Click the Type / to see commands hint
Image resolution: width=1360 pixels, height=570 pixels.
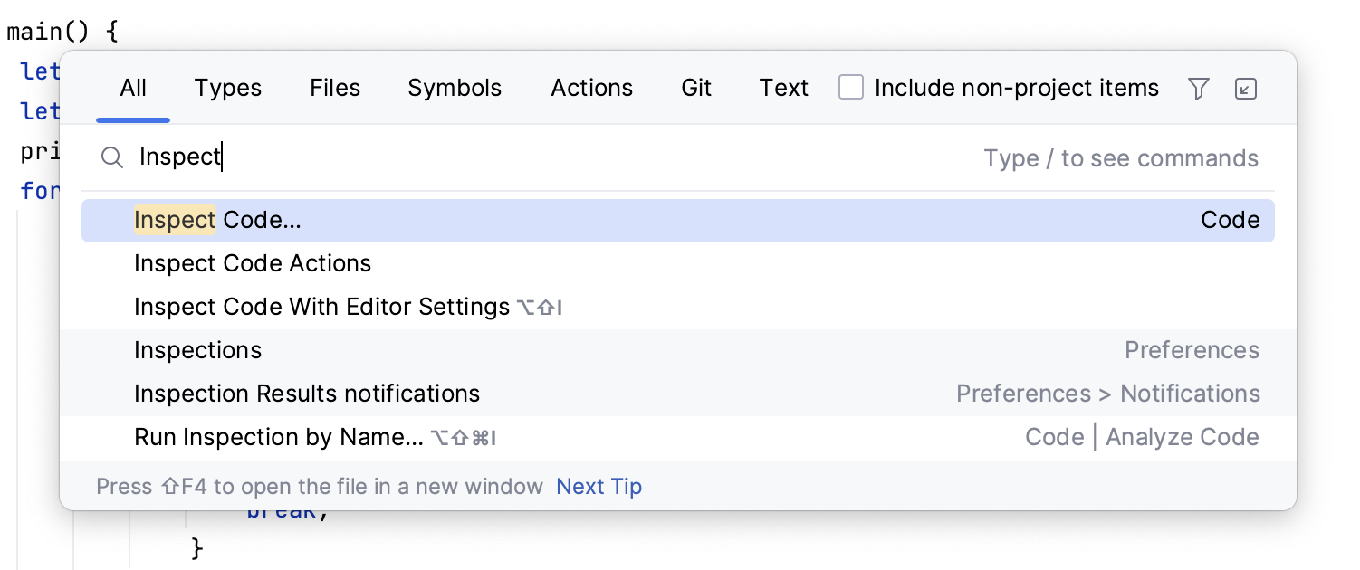point(1121,157)
